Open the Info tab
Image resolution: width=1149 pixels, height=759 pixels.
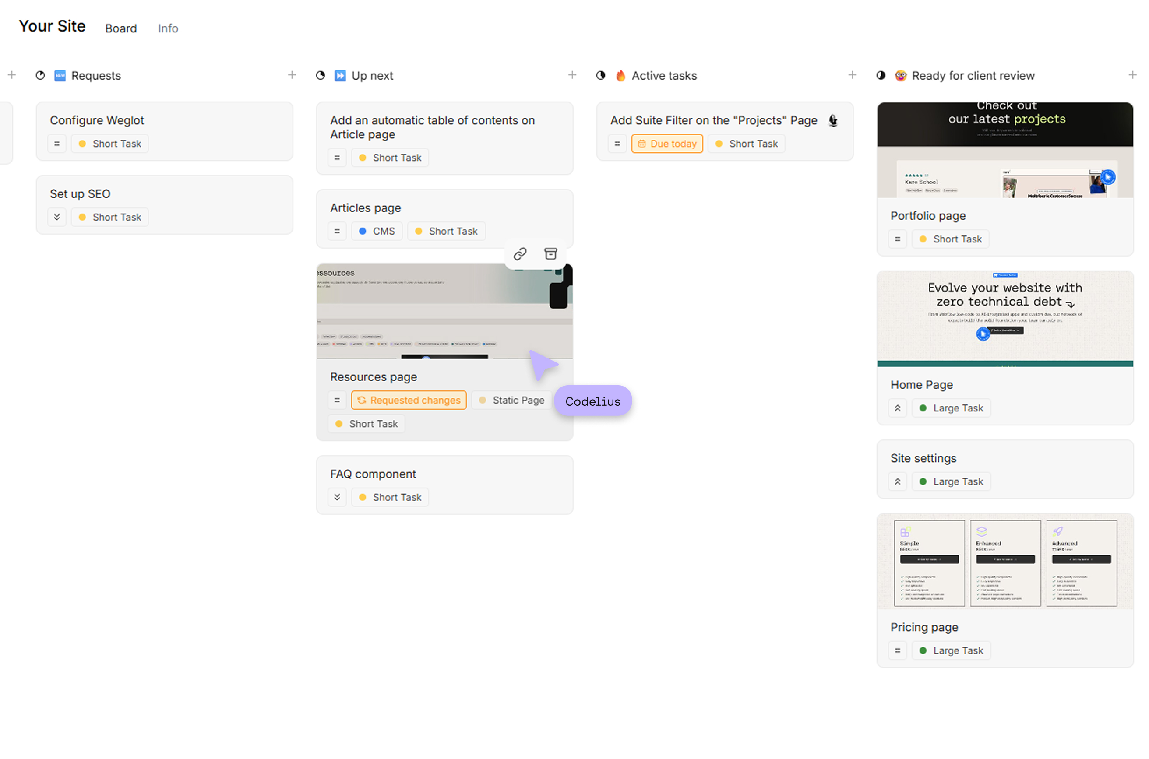[168, 28]
